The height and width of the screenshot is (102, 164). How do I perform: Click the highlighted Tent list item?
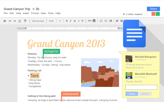click(35, 76)
